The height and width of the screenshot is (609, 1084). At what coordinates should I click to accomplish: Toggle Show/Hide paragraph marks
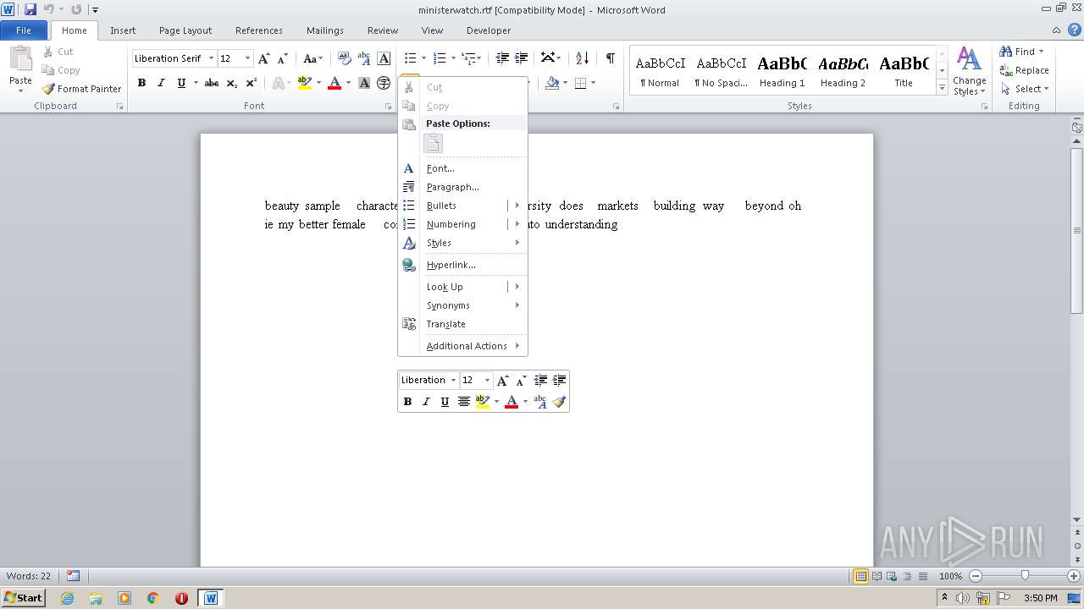[610, 58]
